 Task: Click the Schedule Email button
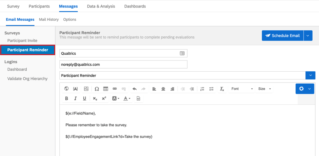click(283, 36)
